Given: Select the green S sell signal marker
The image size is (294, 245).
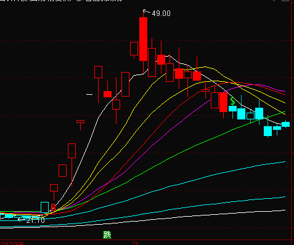Looking at the screenshot, I should (x=232, y=101).
